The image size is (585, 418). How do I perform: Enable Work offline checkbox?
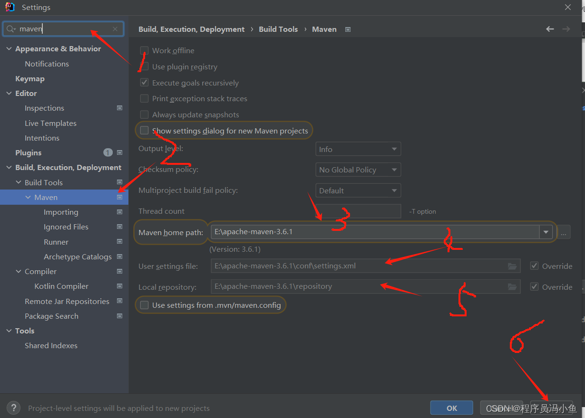(x=145, y=50)
